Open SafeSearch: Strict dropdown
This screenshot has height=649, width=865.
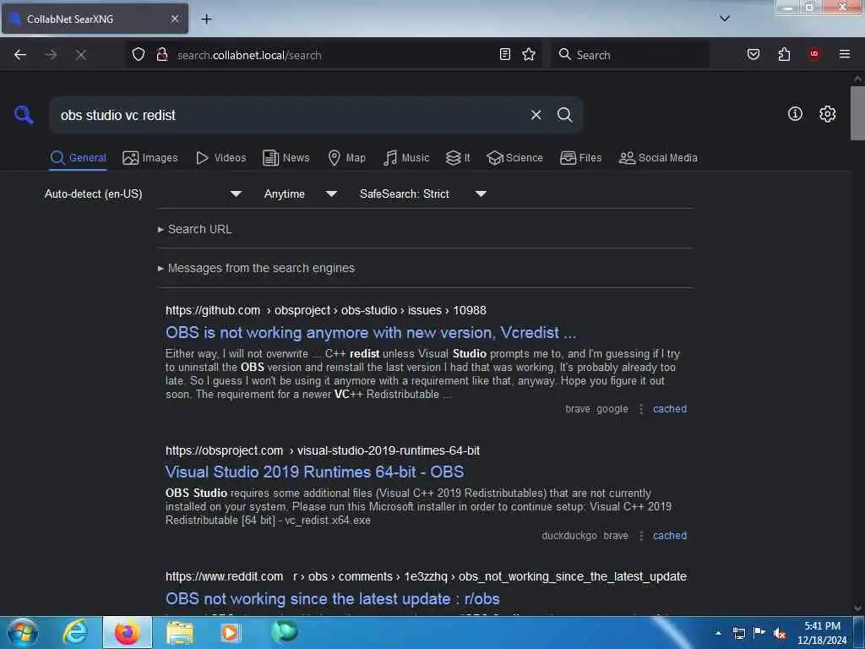422,194
